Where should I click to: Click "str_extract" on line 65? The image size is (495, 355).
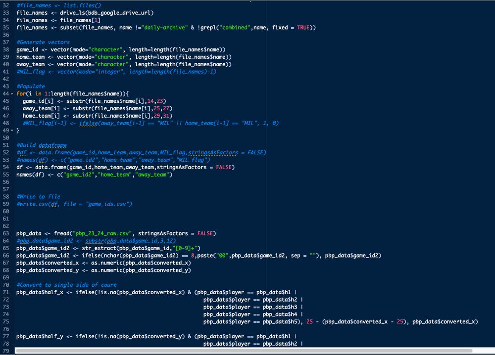coord(99,248)
